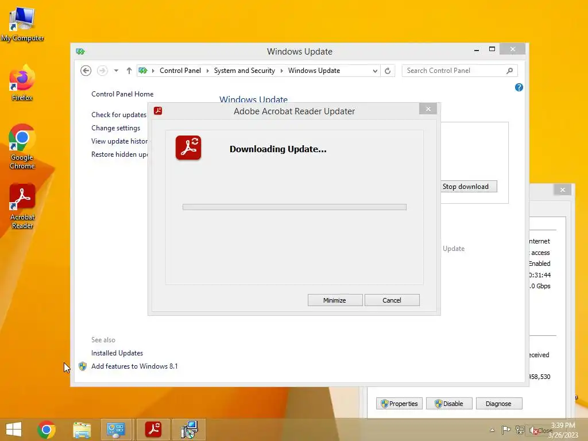Click the search magnifier icon
588x441 pixels.
pos(509,71)
